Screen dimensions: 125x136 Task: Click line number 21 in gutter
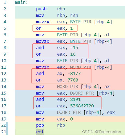coord(4,132)
